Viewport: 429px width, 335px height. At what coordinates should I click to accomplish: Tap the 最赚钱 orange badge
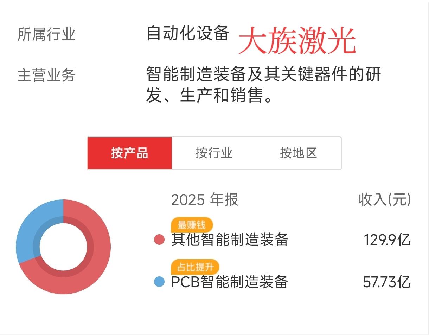point(192,225)
